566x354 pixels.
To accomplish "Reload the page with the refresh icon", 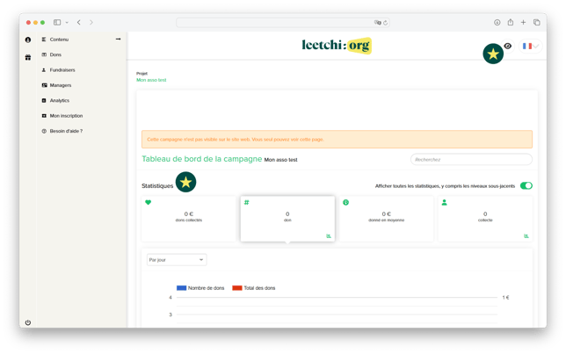I will [385, 23].
